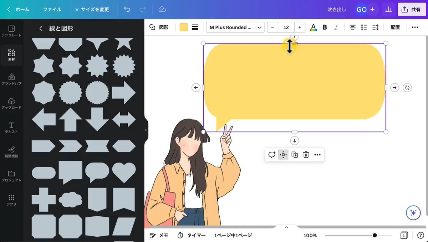
Task: Select the up arrow shape
Action: pyautogui.click(x=70, y=119)
